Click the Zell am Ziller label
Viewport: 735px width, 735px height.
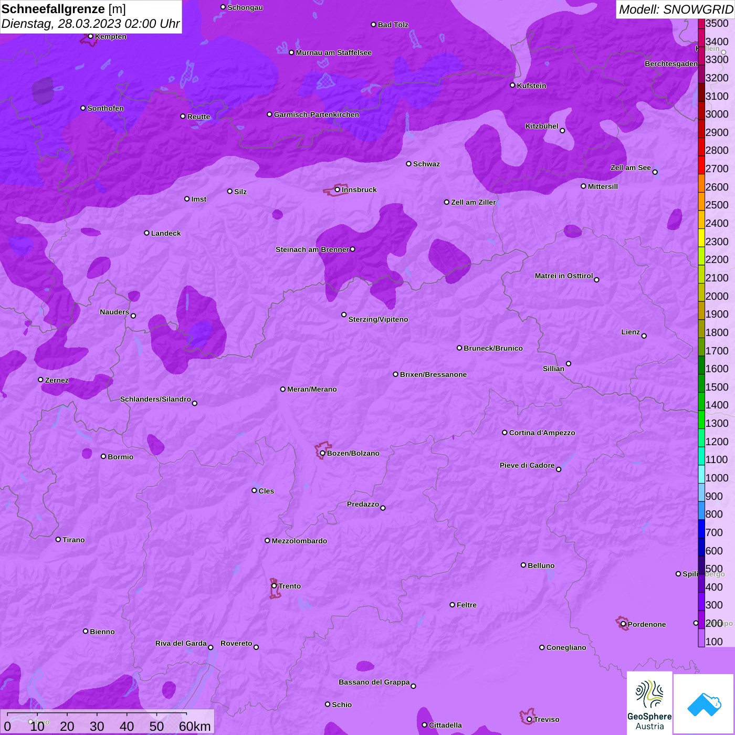coord(474,202)
